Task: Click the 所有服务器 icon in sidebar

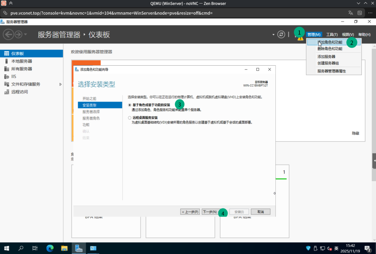Action: point(6,69)
